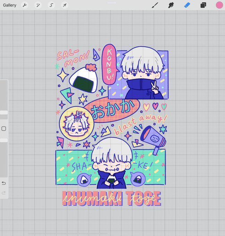The image size is (225, 236).
Task: Select the Eraser tool
Action: tap(187, 5)
